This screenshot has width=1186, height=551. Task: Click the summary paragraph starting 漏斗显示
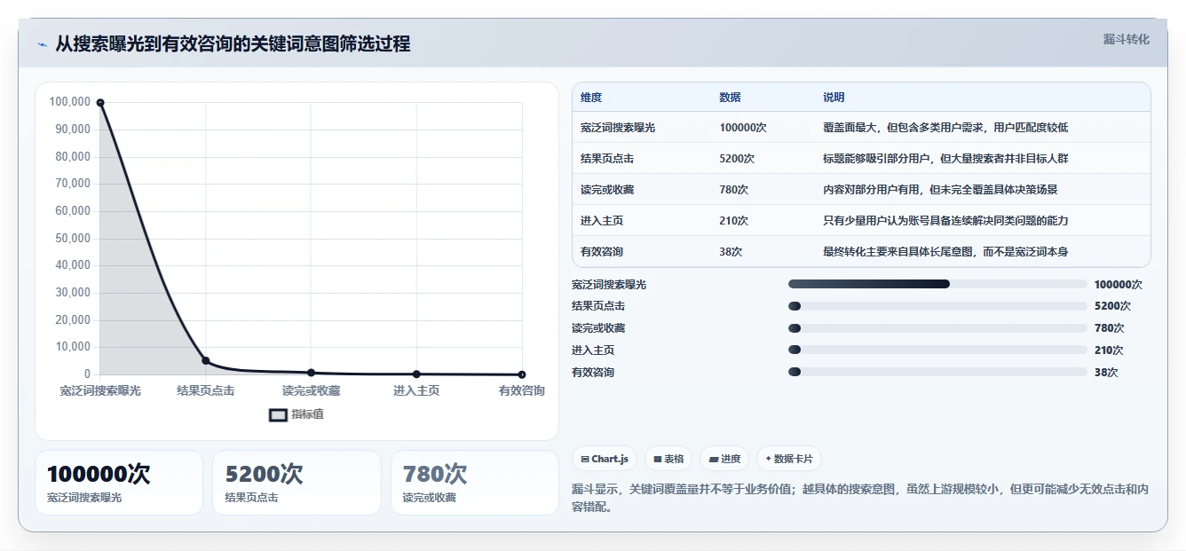tap(861, 499)
